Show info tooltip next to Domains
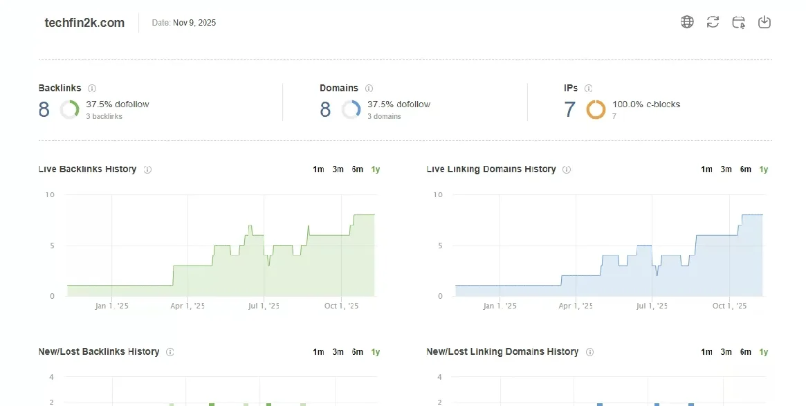This screenshot has width=806, height=406. (369, 89)
